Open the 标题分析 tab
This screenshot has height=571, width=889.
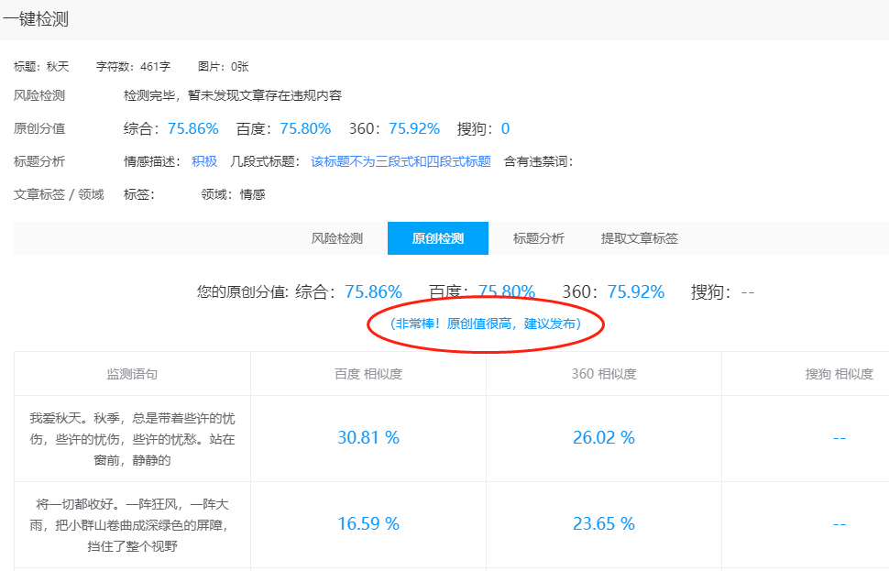click(x=539, y=238)
